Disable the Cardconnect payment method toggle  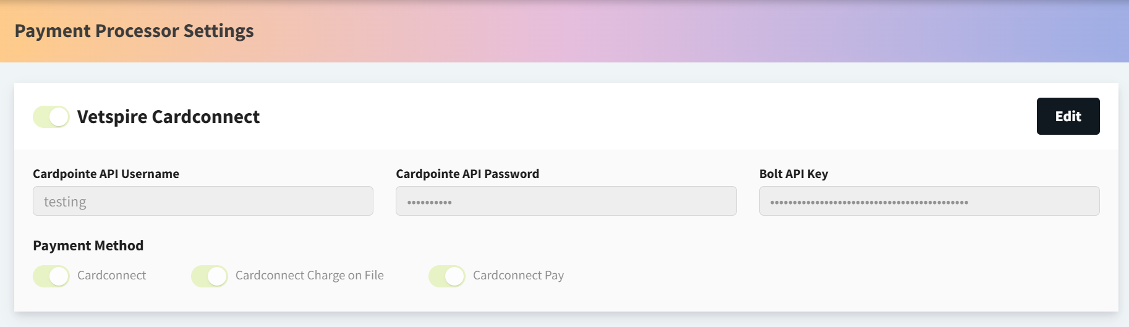(51, 276)
